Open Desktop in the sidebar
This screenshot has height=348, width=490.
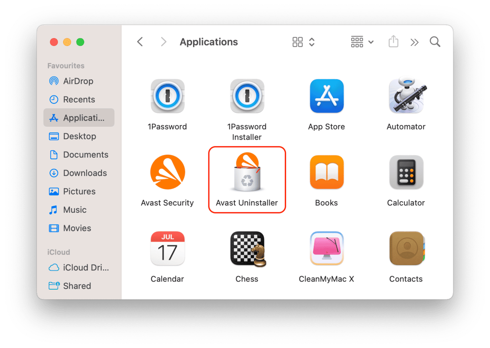pos(79,136)
